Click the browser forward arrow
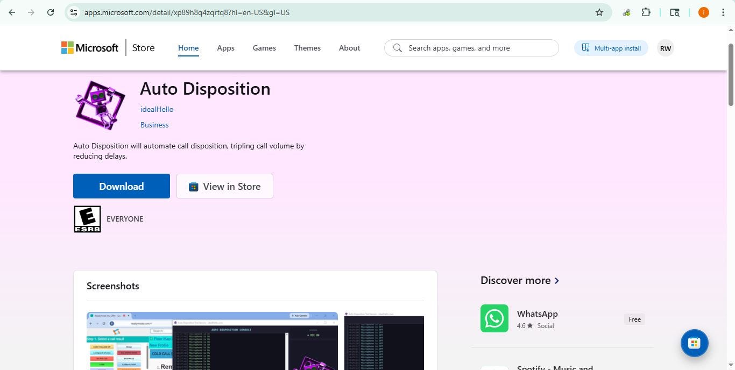 pos(31,12)
